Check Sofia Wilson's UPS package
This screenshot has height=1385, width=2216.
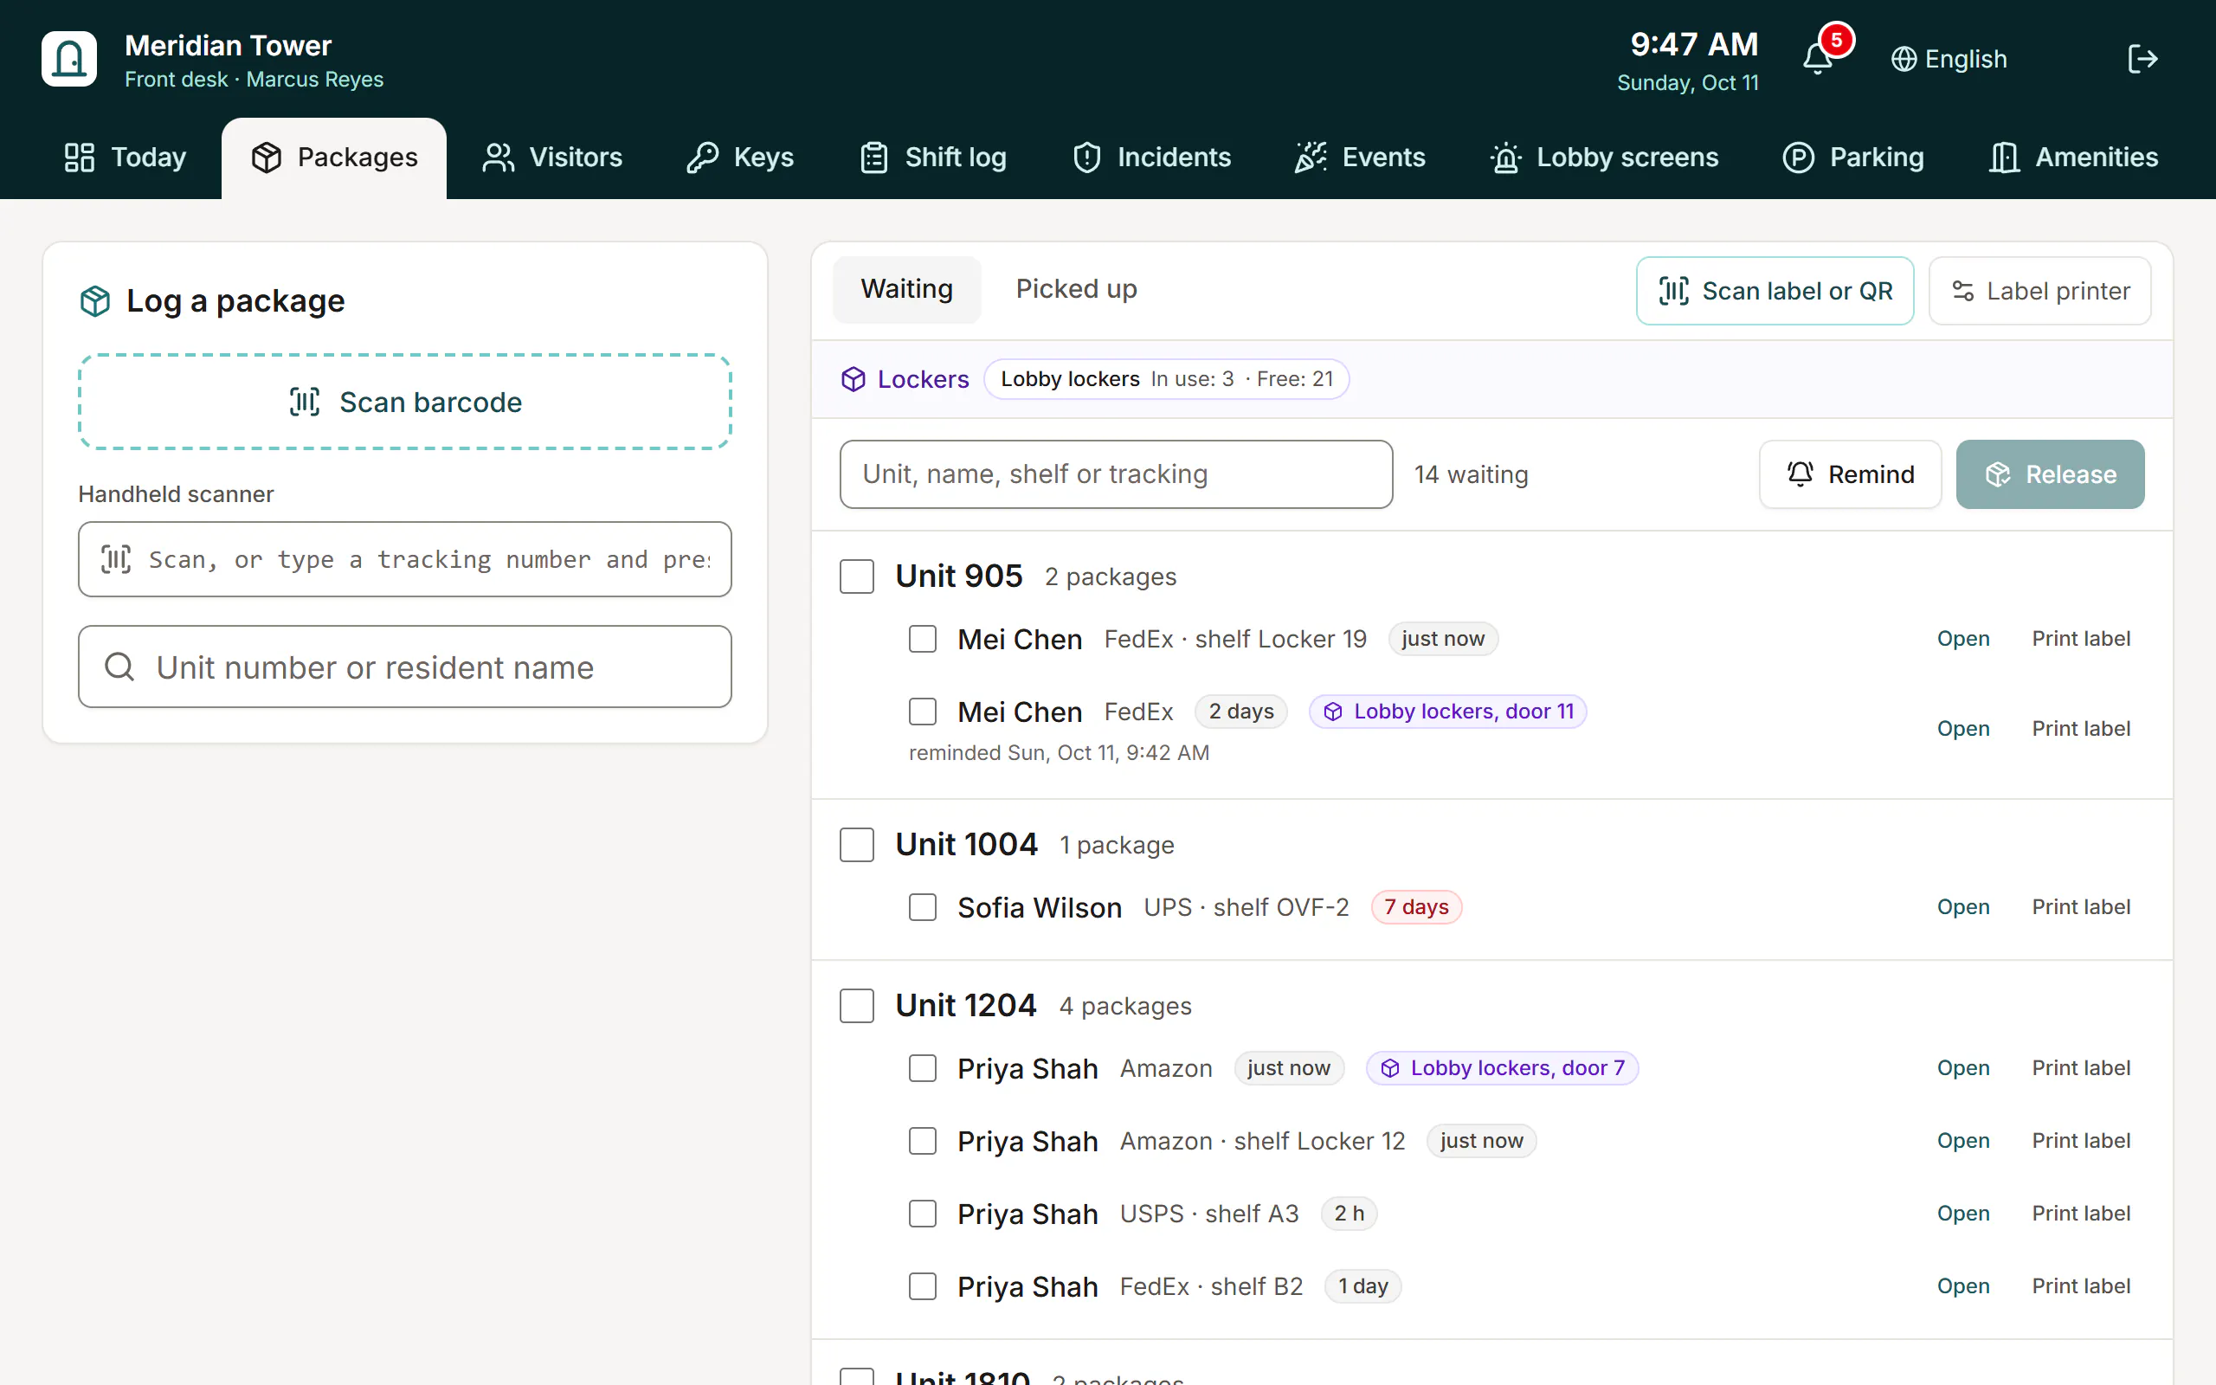tap(922, 907)
